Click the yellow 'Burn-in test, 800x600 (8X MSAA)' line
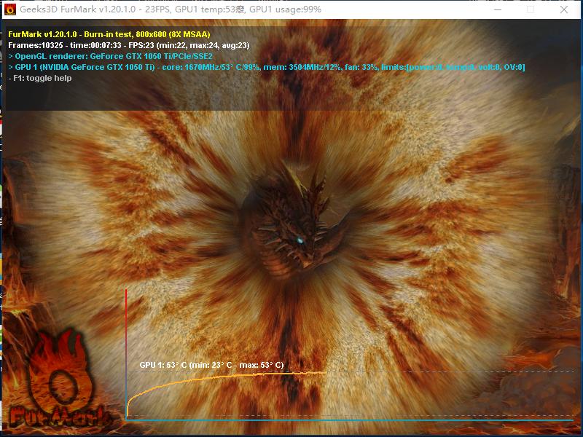The image size is (583, 437). tap(109, 34)
